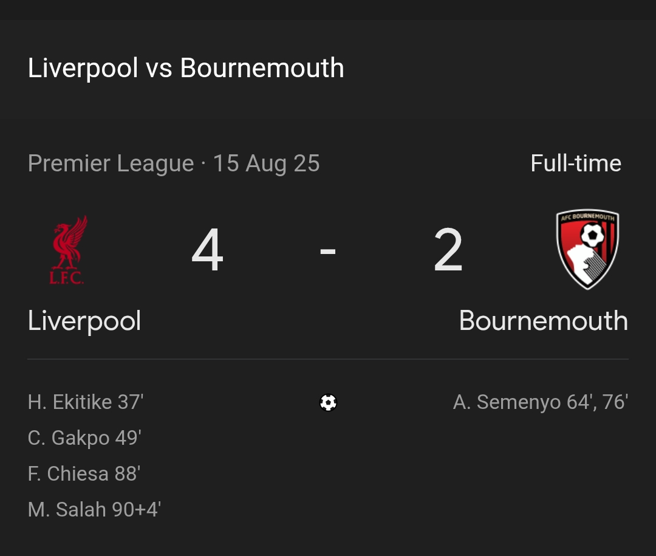The width and height of the screenshot is (656, 556).
Task: Click the AFC Bournemouth crest icon
Action: (x=587, y=249)
